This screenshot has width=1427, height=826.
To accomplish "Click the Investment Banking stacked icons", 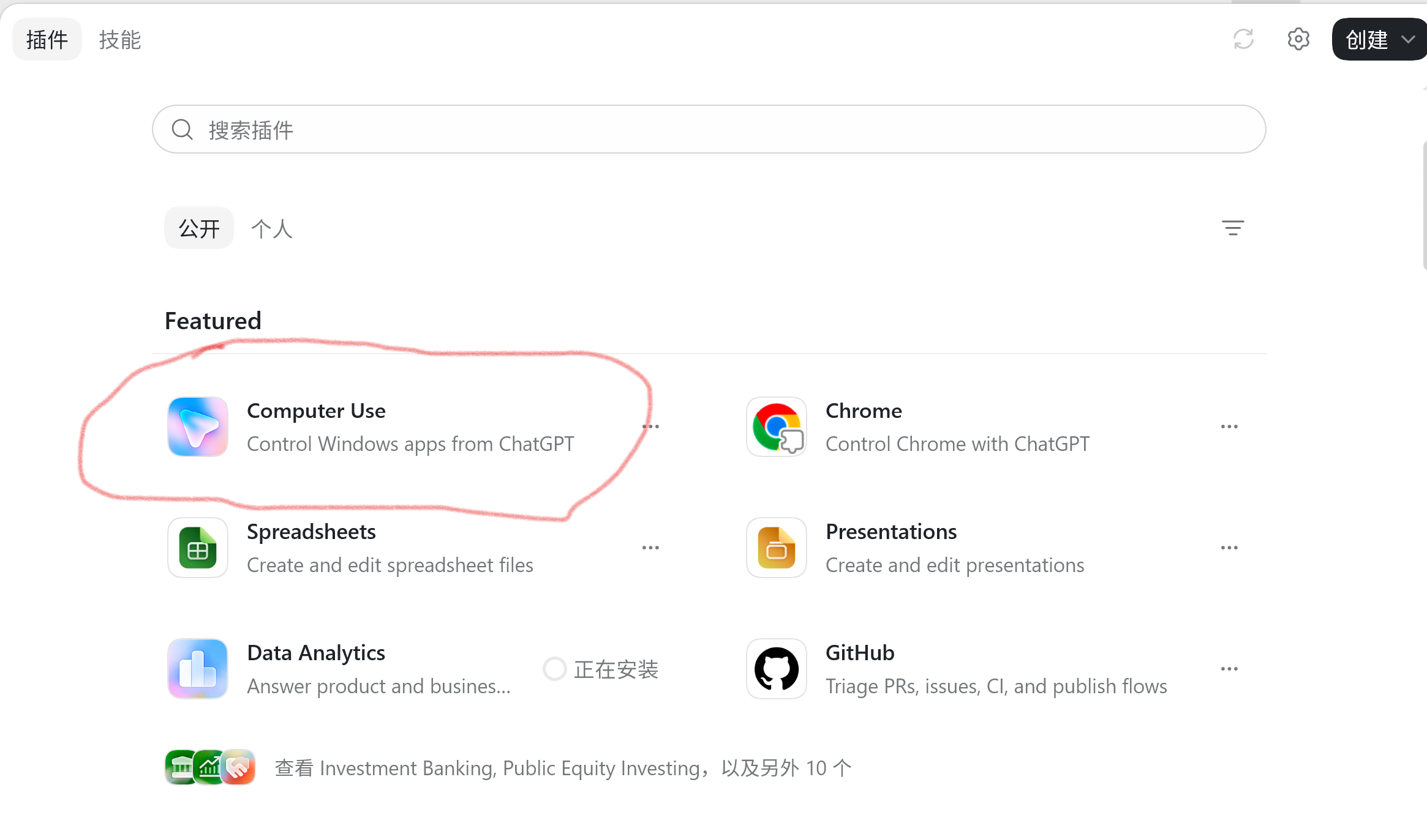I will tap(210, 767).
